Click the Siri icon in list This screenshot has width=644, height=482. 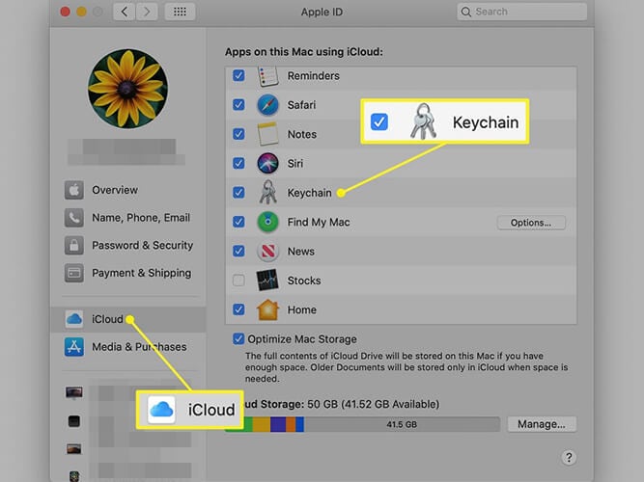(x=267, y=163)
